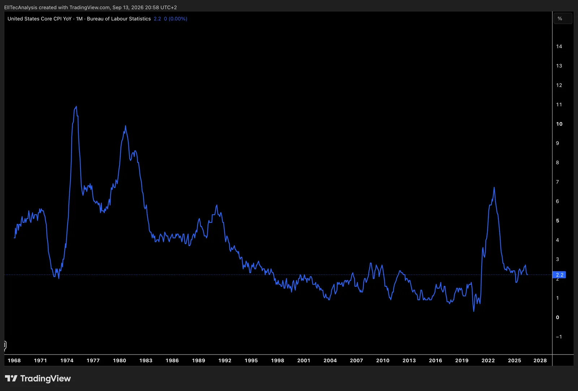578x391 pixels.
Task: Click the 2025 time axis label
Action: click(x=514, y=360)
